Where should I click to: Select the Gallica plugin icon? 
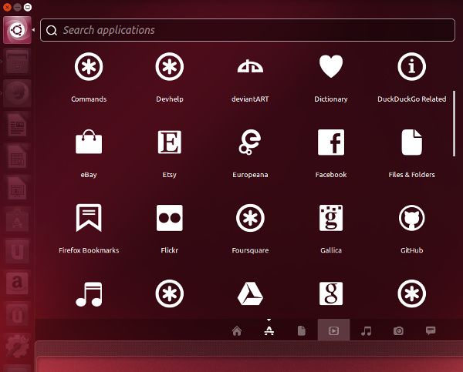(x=331, y=219)
